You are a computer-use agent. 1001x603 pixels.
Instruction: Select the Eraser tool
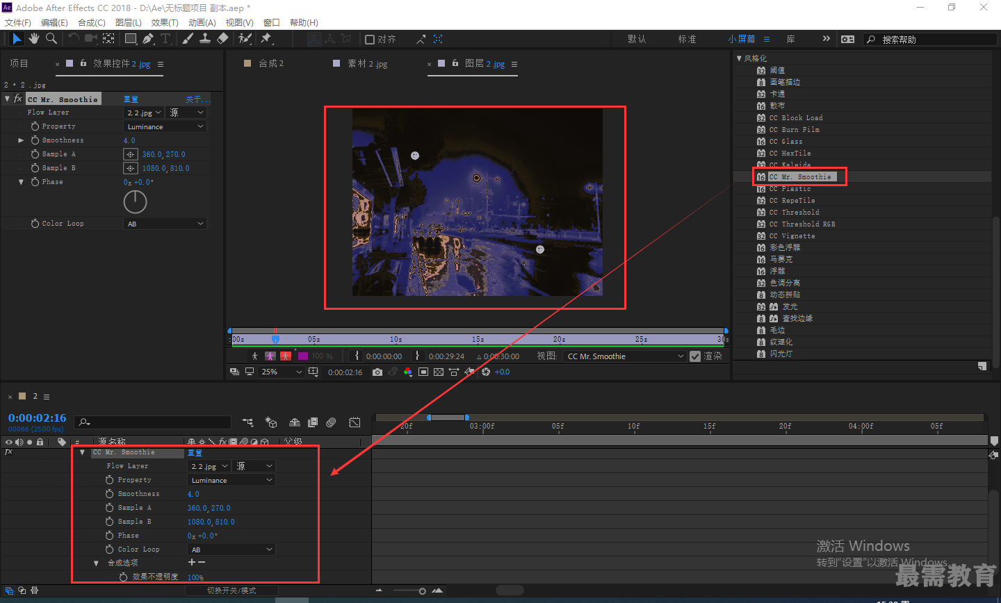click(x=222, y=39)
